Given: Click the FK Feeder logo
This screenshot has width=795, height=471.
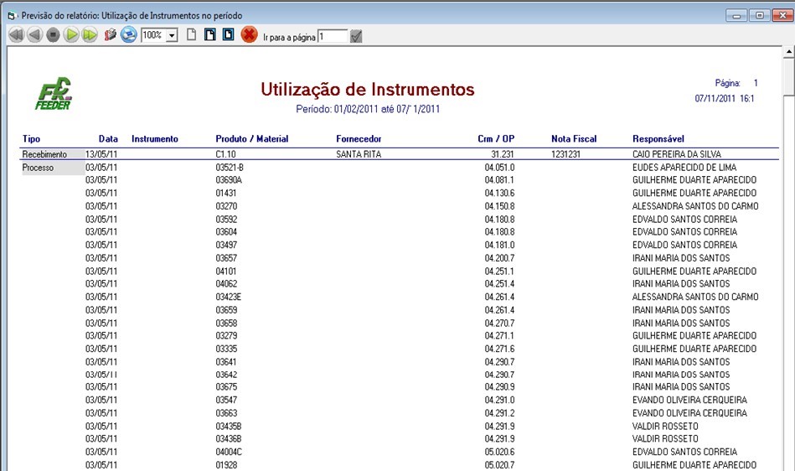Looking at the screenshot, I should [x=54, y=94].
